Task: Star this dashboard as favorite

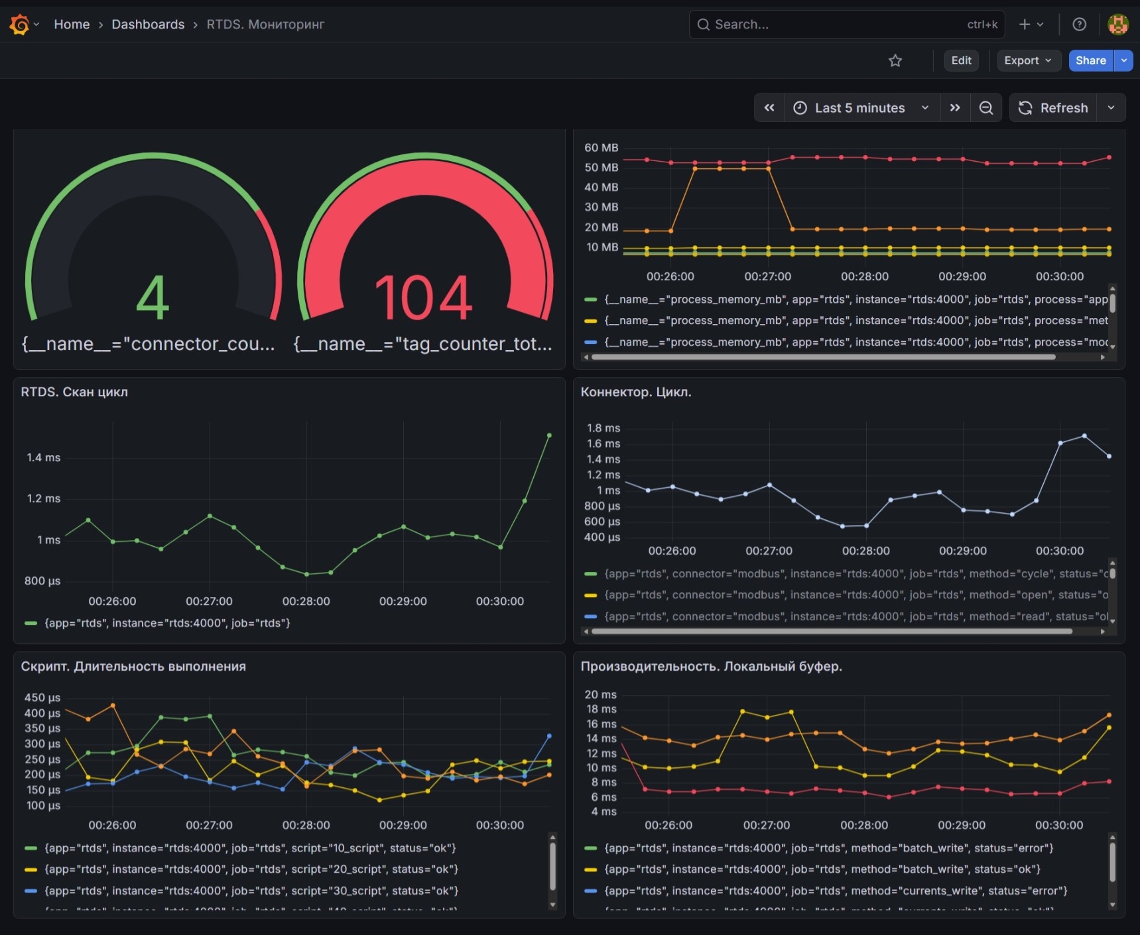Action: pyautogui.click(x=895, y=61)
